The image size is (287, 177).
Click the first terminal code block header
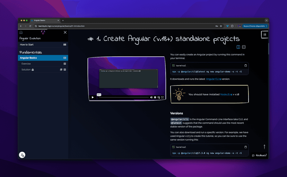click(209, 65)
